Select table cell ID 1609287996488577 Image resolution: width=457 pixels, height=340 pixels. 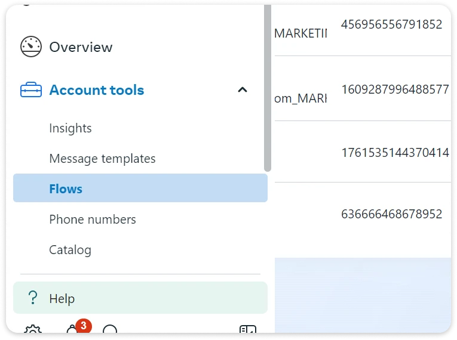pos(395,89)
